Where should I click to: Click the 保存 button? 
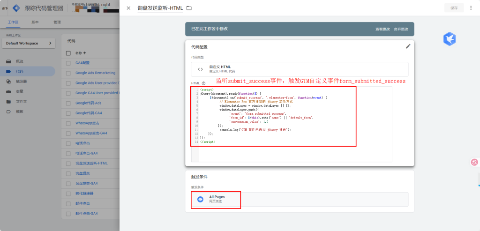(454, 8)
